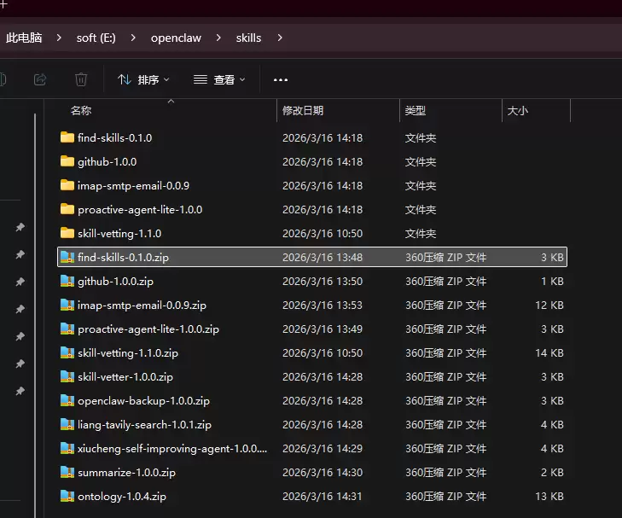The image size is (622, 518).
Task: Click skills breadcrumb segment
Action: coord(249,38)
